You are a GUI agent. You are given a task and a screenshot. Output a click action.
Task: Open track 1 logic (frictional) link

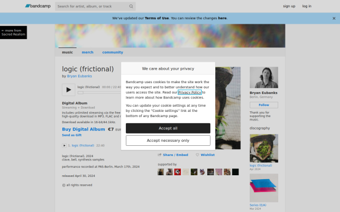click(83, 145)
